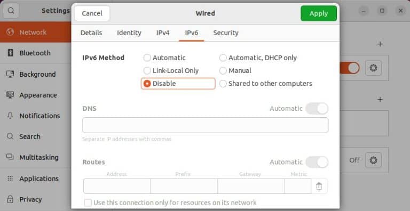Click the trash icon in the Routes row
Image resolution: width=410 pixels, height=211 pixels.
[x=319, y=186]
